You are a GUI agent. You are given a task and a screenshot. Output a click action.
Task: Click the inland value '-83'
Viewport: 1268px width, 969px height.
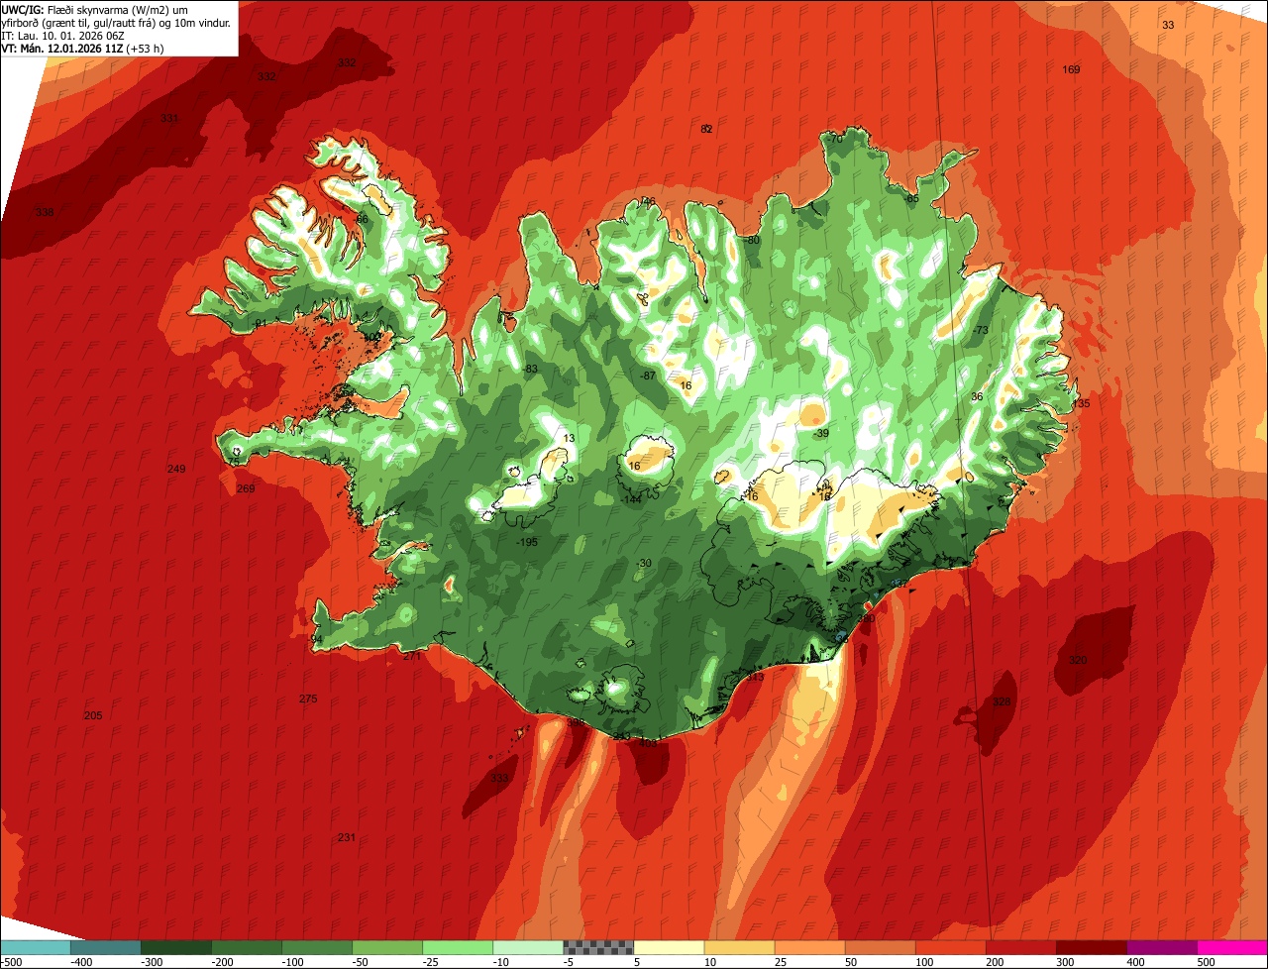click(x=530, y=370)
